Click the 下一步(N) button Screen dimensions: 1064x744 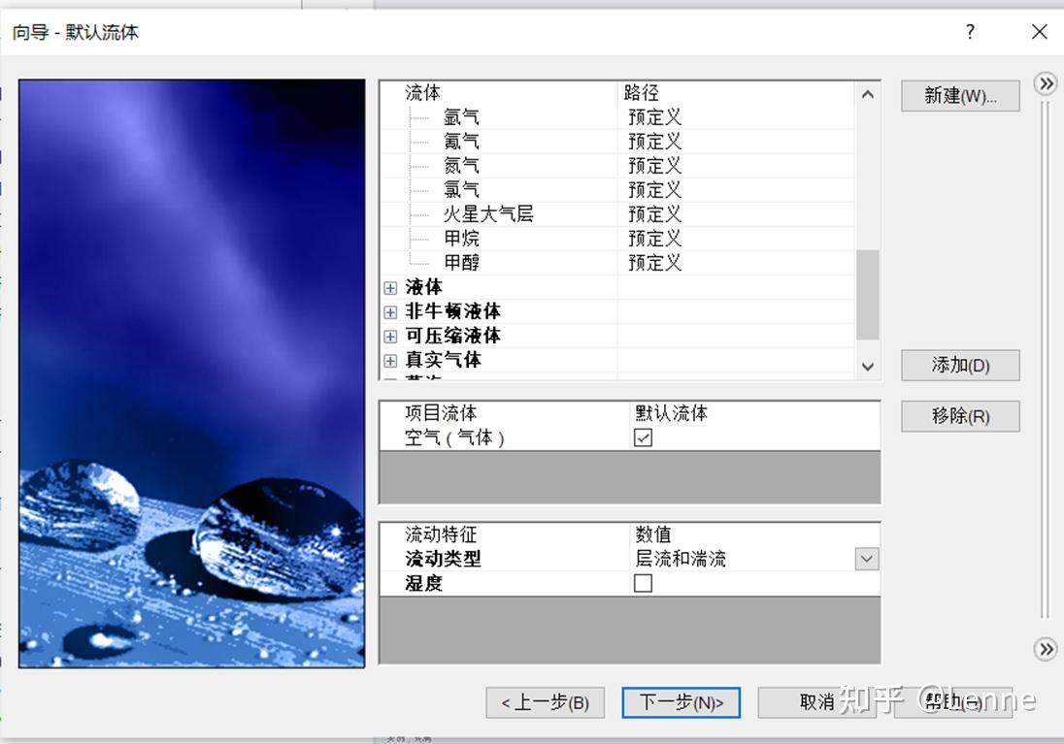tap(681, 702)
